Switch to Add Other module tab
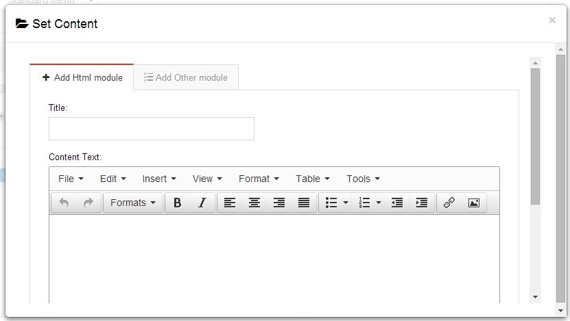Viewport: 570px width, 321px height. pyautogui.click(x=186, y=77)
